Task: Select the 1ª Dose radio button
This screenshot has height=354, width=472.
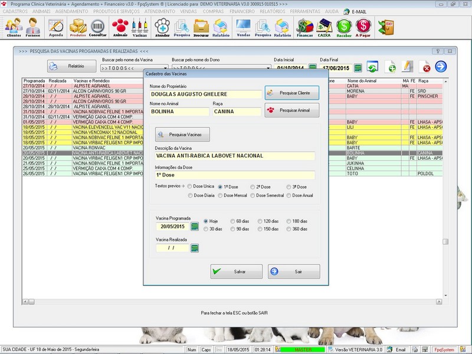Action: [x=220, y=187]
